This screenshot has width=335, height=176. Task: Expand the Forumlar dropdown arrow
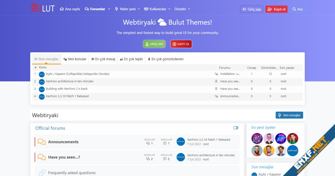(109, 9)
